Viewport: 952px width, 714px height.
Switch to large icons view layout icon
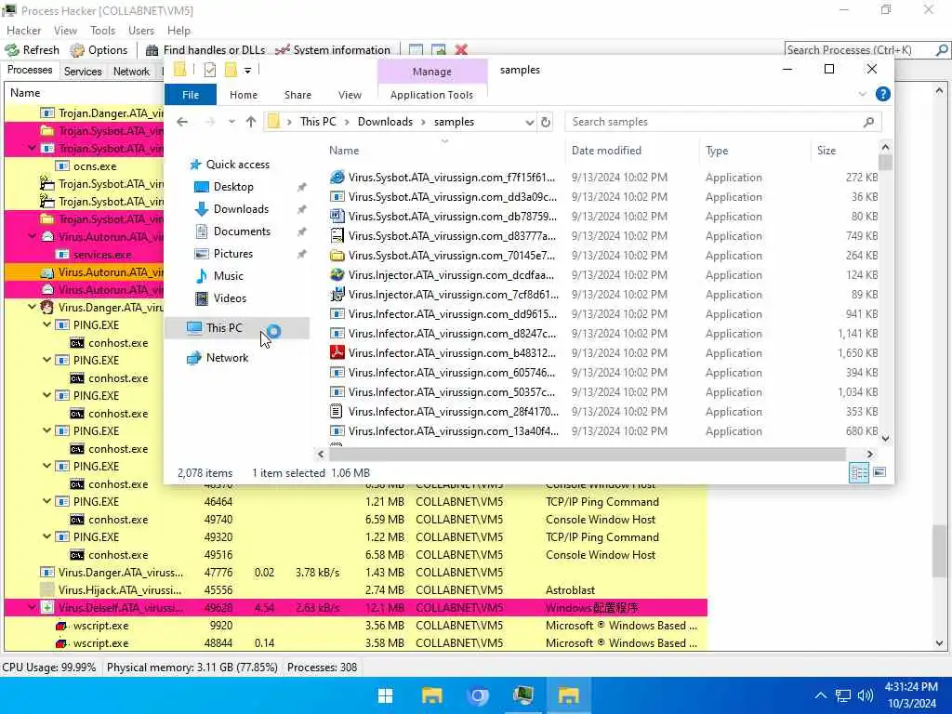pyautogui.click(x=879, y=472)
